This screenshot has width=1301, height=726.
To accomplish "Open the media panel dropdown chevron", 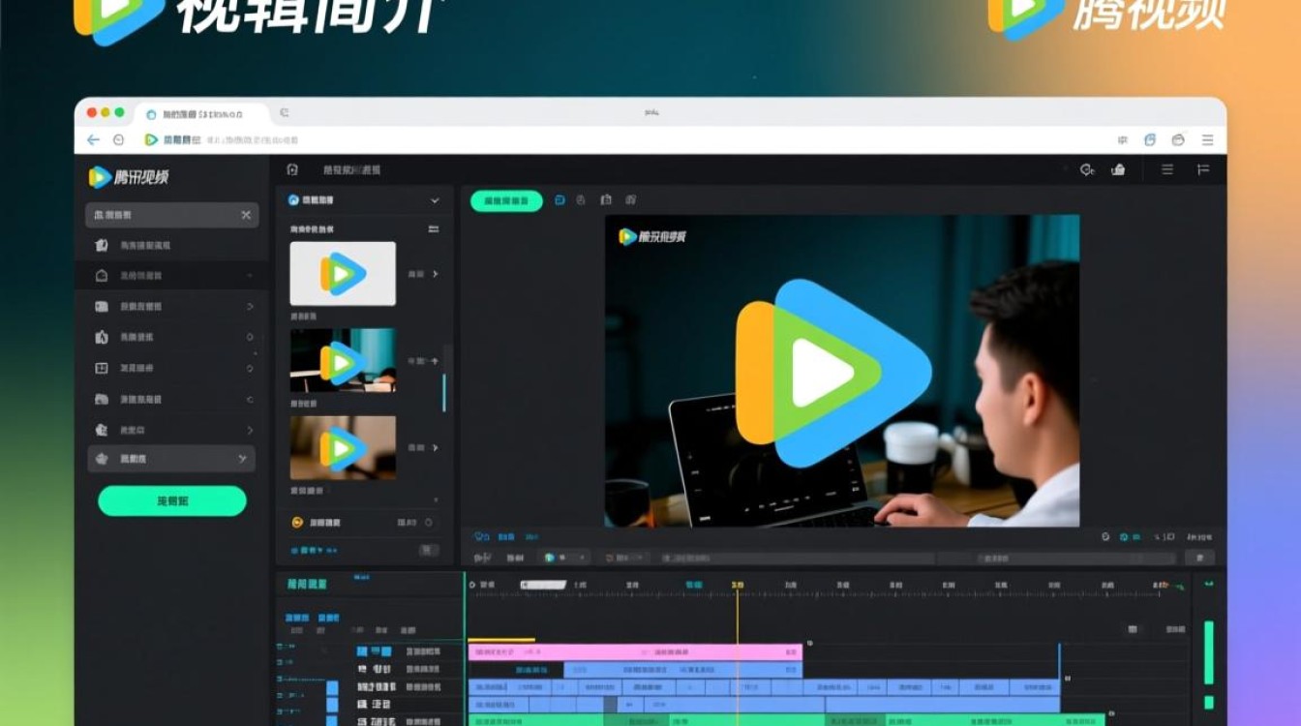I will [435, 200].
